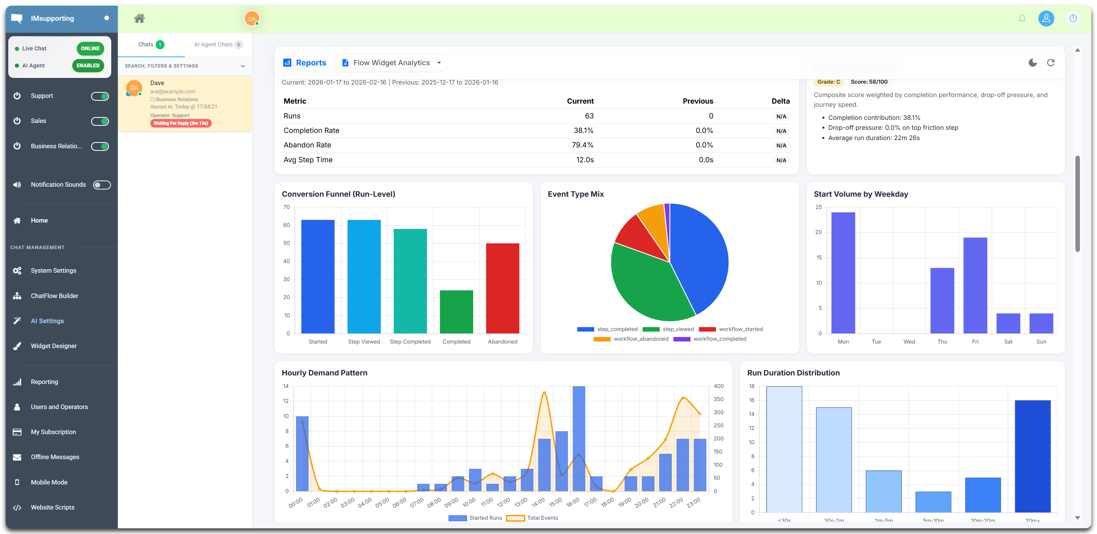Open Website Scripts code icon
The width and height of the screenshot is (1097, 534).
pyautogui.click(x=17, y=507)
